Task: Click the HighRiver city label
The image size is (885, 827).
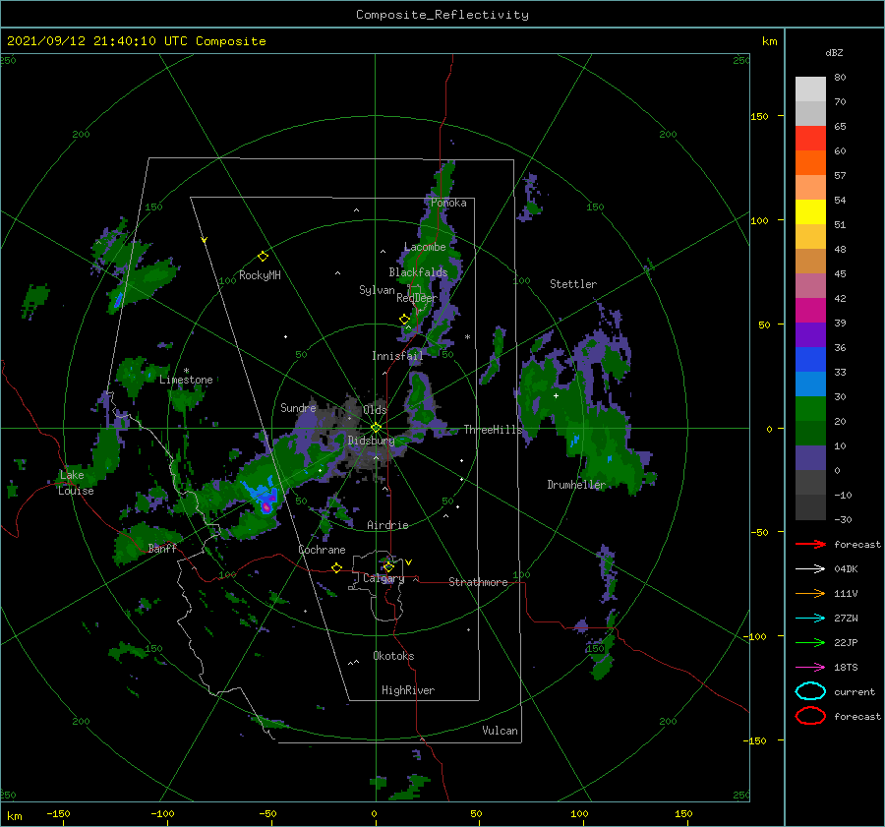Action: pyautogui.click(x=408, y=690)
